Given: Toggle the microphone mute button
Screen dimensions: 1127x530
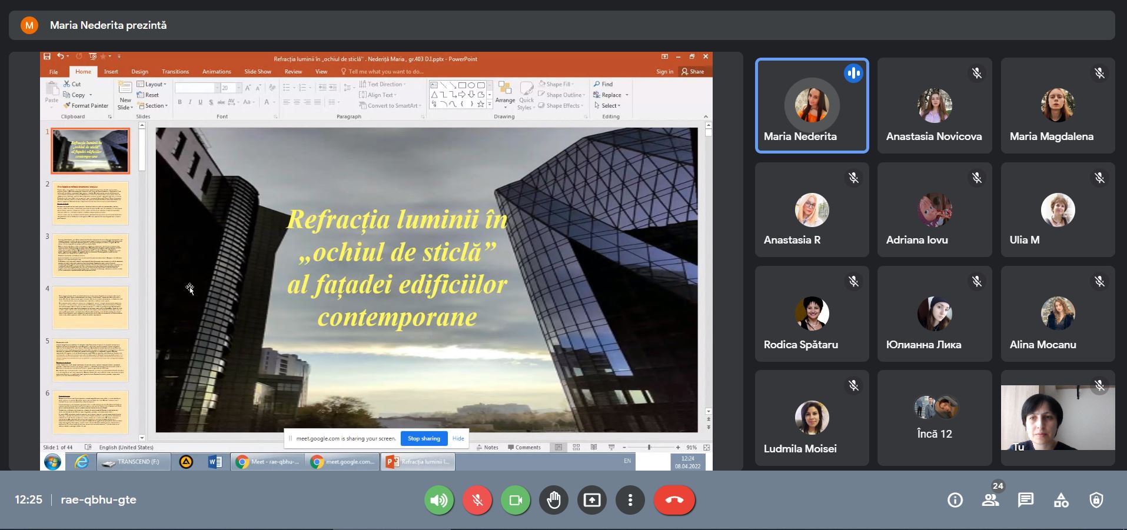Looking at the screenshot, I should point(477,500).
